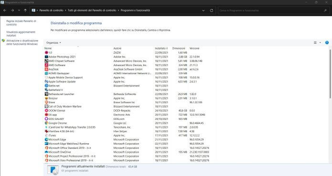Click version 96.0.4664.45 cell
The width and height of the screenshot is (332, 176).
coord(197,123)
